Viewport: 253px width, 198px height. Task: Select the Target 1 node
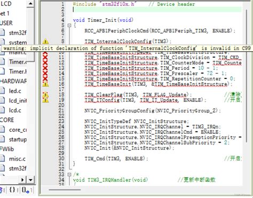[4, 13]
